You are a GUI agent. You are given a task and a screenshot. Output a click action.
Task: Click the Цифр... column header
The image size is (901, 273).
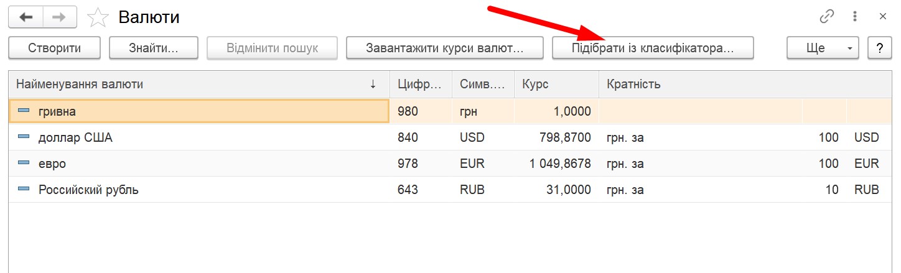pyautogui.click(x=420, y=85)
